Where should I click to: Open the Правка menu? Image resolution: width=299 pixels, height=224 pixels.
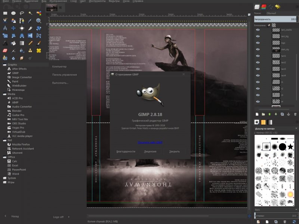point(16,1)
